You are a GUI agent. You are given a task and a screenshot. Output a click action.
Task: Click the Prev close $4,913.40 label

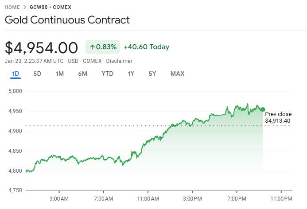278,117
